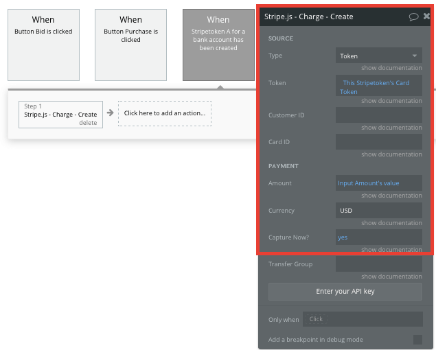Screen dimensions: 436x350
Task: Show documentation for Currency
Action: tap(391, 223)
